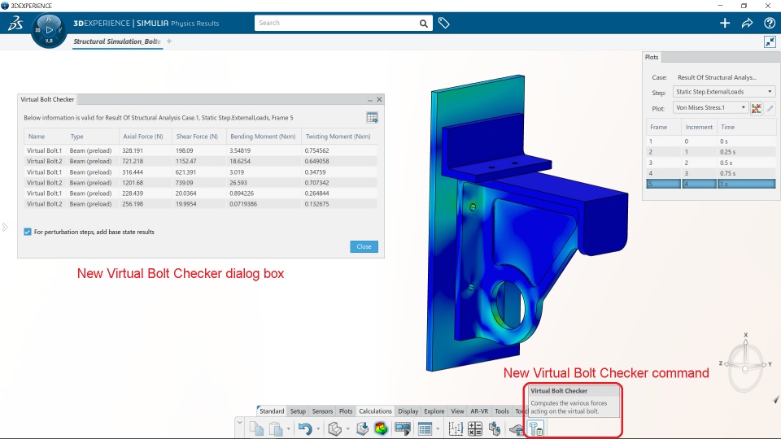Click in the Search input field
The height and width of the screenshot is (439, 781).
coord(337,23)
